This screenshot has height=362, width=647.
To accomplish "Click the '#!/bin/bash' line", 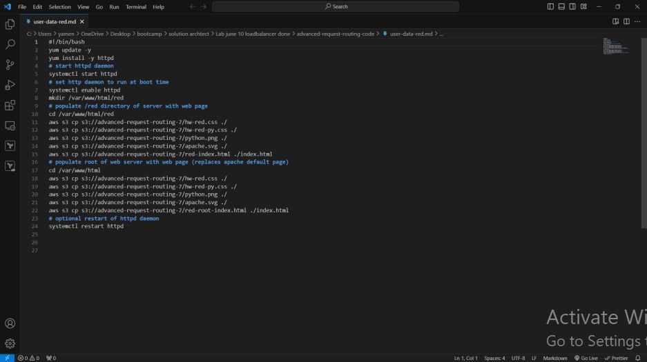I will [66, 41].
